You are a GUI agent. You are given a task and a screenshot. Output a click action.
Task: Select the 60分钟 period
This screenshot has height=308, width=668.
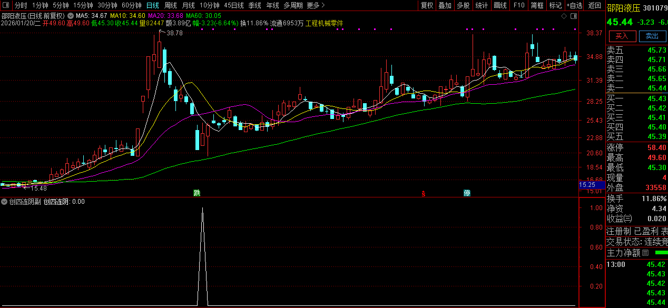(131, 5)
